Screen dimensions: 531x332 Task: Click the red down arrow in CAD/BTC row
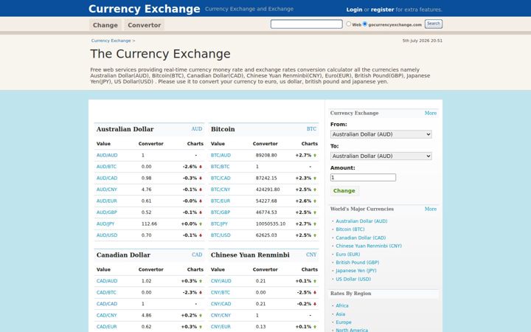(201, 293)
